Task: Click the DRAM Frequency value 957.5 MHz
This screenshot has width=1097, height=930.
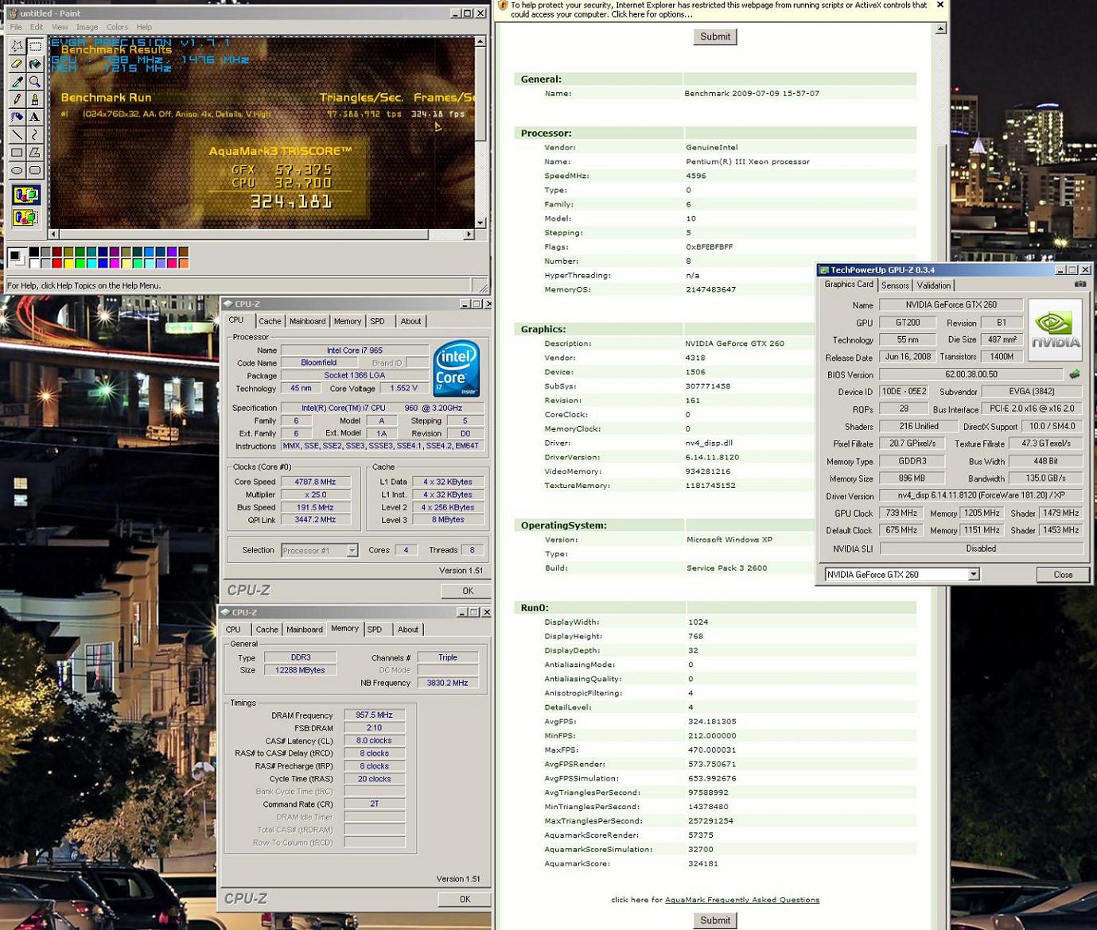Action: click(x=374, y=715)
